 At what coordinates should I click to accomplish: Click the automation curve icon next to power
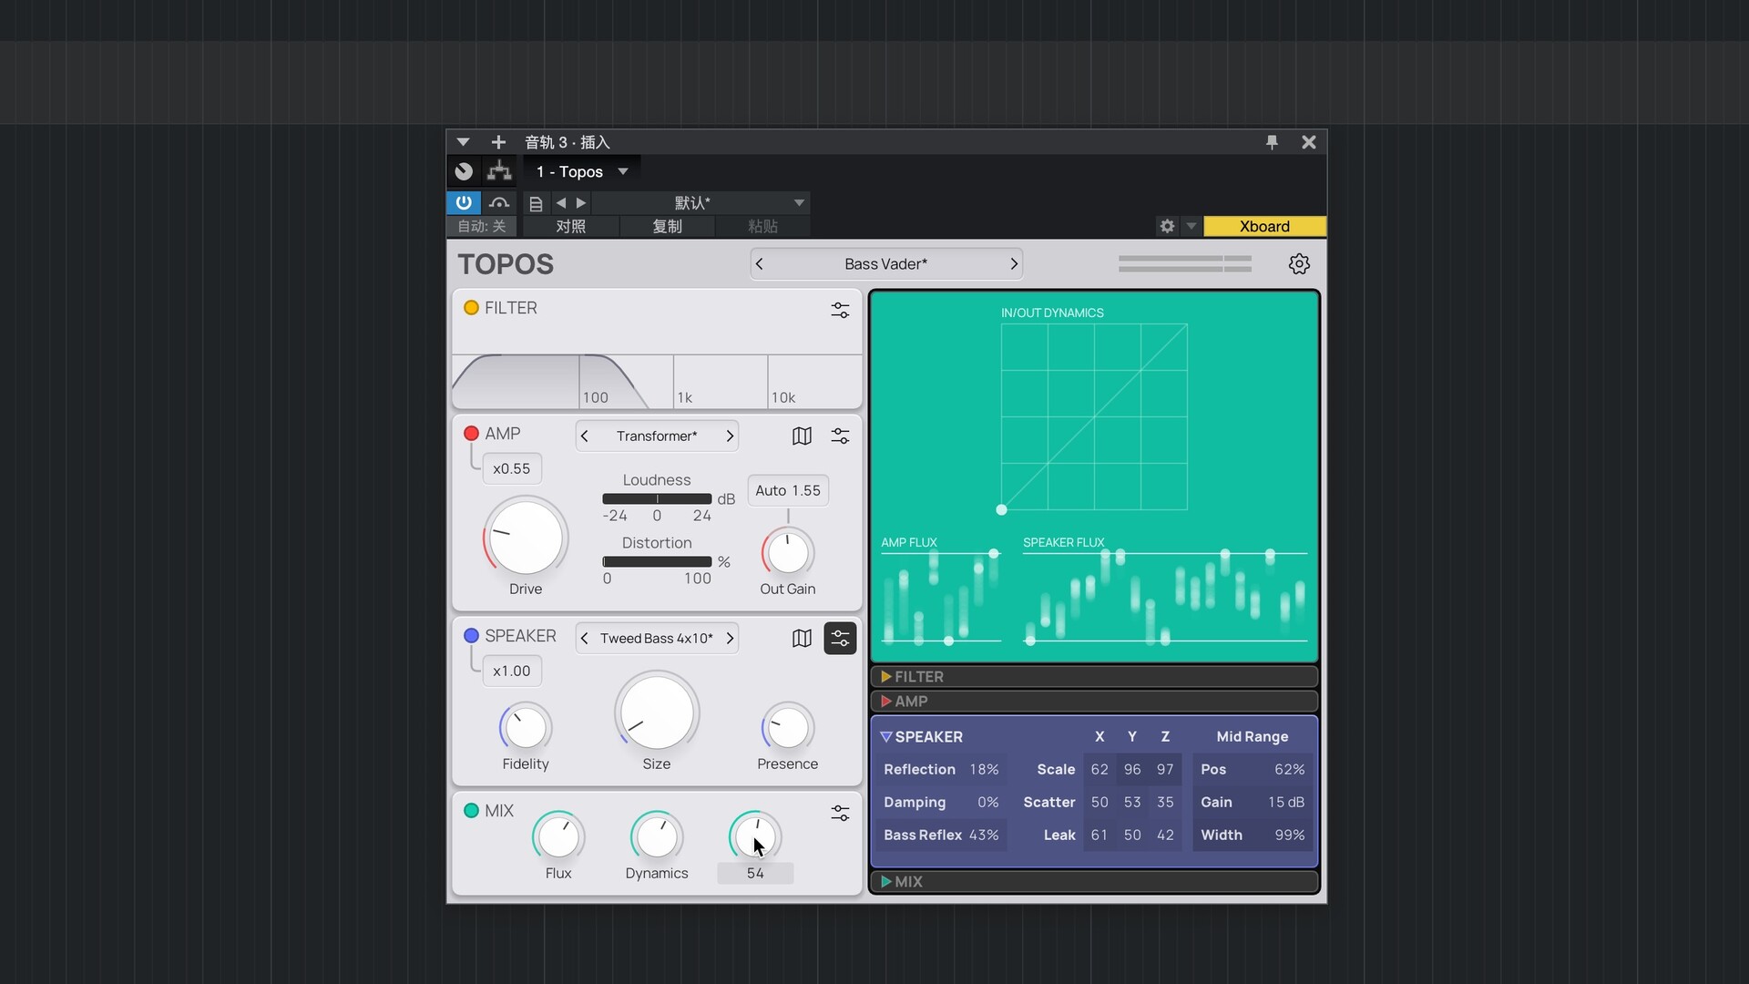click(499, 202)
